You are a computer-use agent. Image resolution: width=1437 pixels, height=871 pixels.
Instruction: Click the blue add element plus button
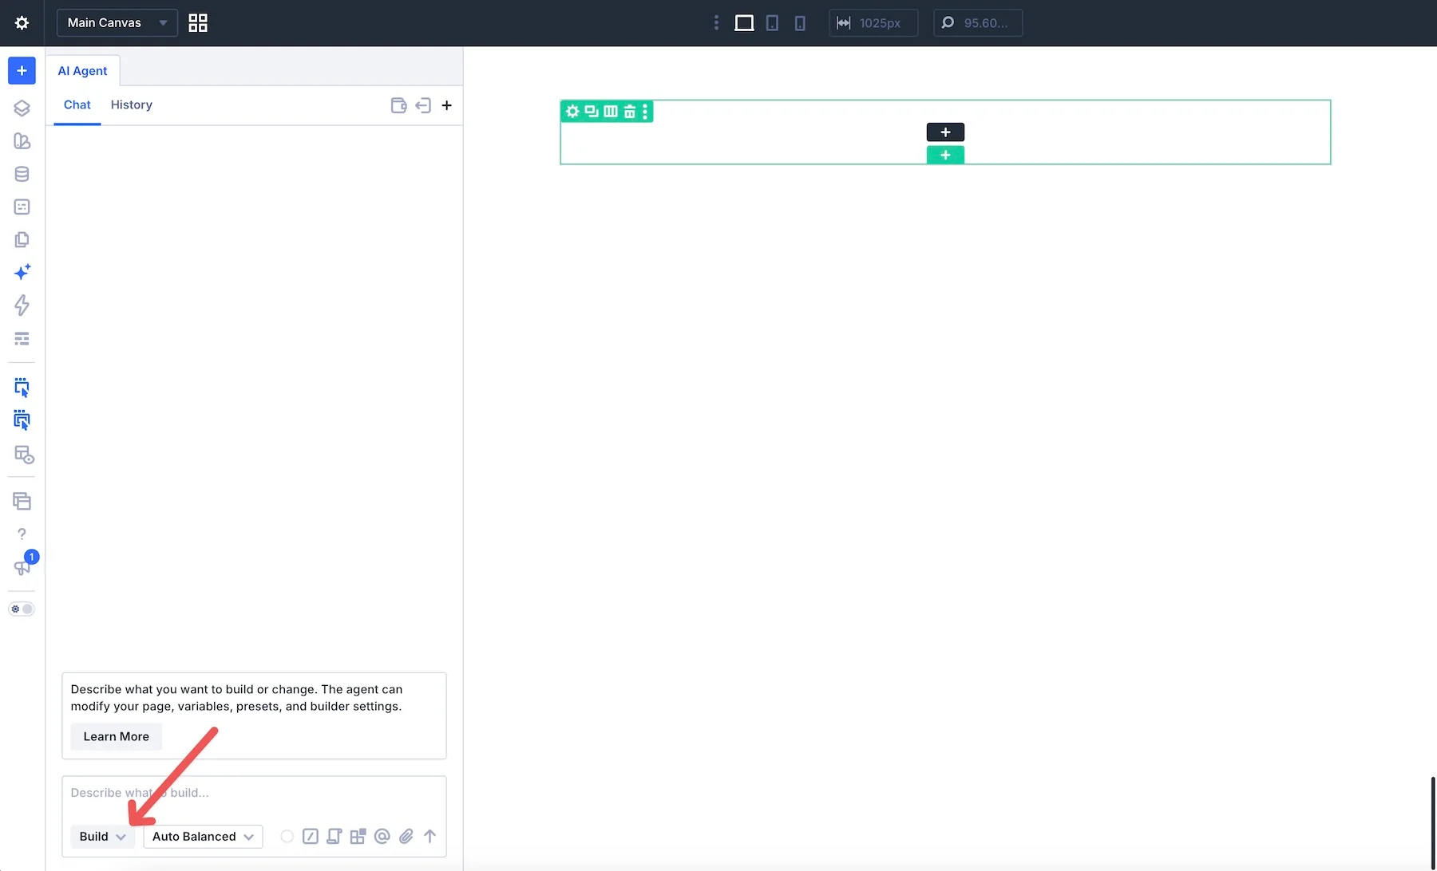point(22,70)
